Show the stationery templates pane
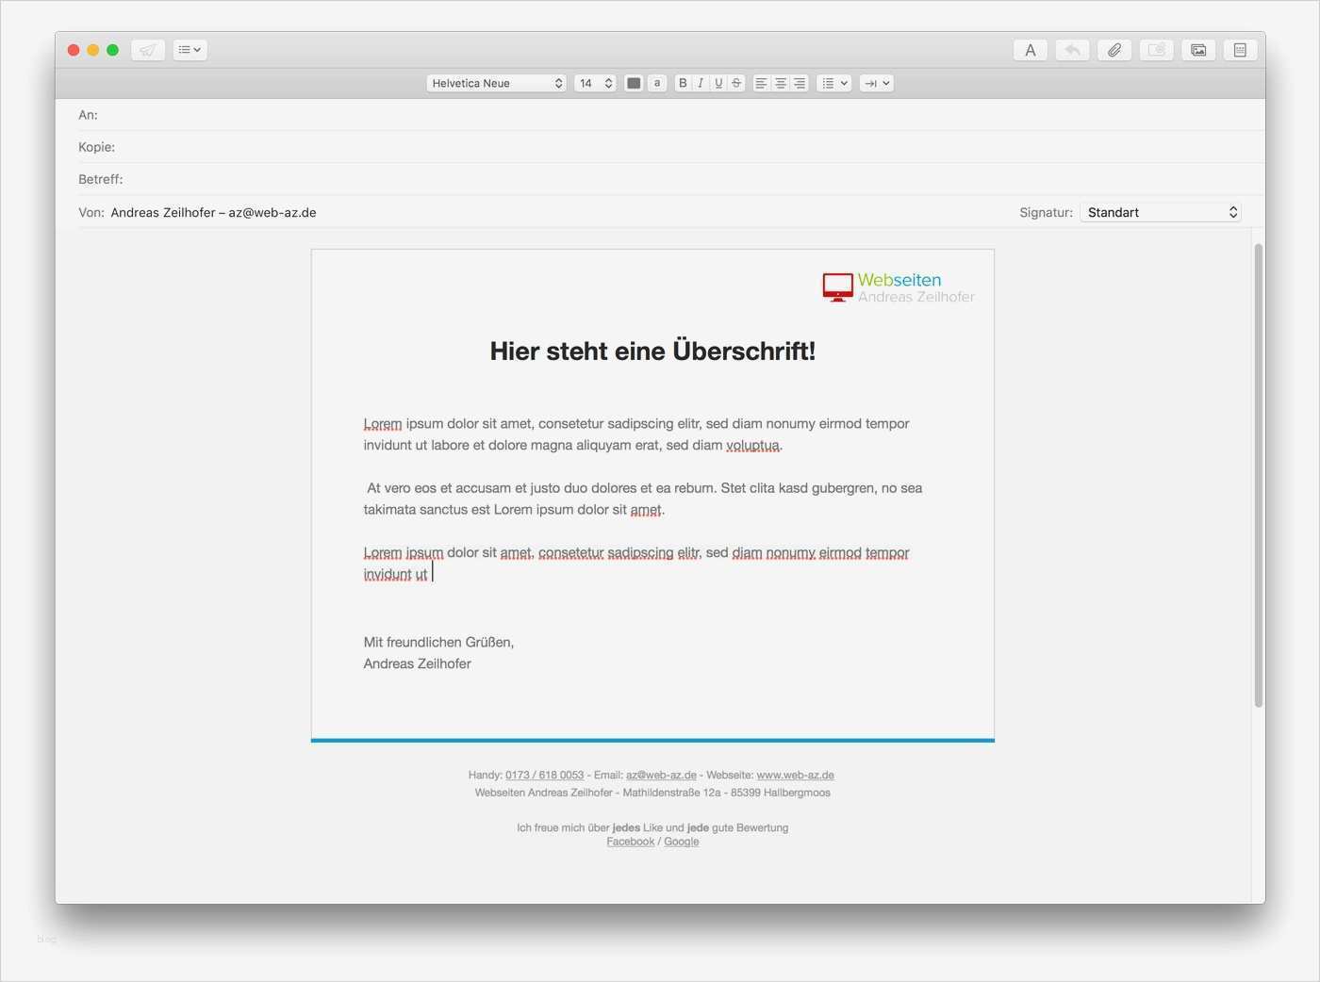 pyautogui.click(x=1240, y=50)
